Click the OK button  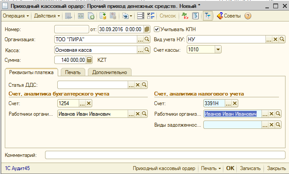click(230, 168)
